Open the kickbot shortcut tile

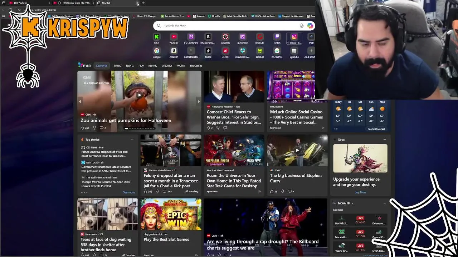coord(260,53)
